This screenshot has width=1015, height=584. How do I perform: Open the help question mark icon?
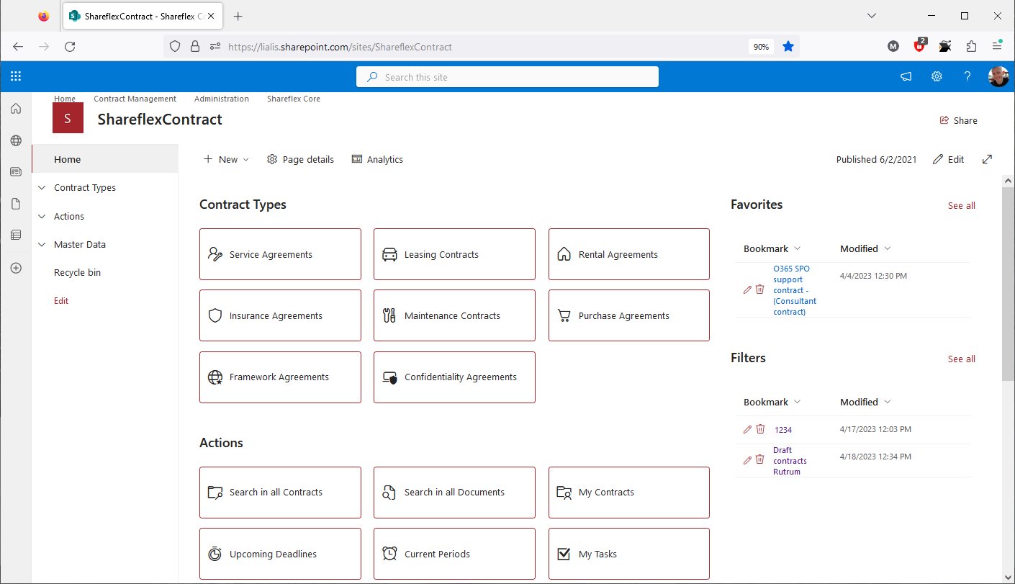pos(967,76)
